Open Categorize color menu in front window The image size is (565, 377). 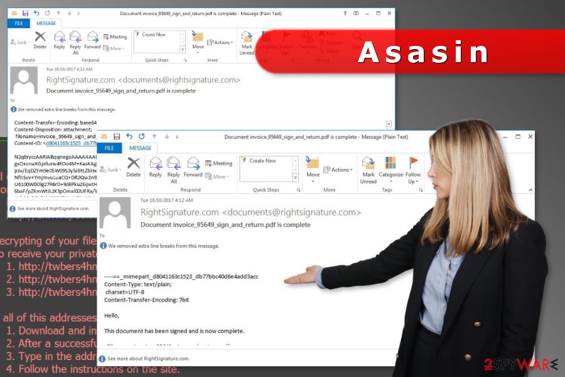[x=390, y=170]
